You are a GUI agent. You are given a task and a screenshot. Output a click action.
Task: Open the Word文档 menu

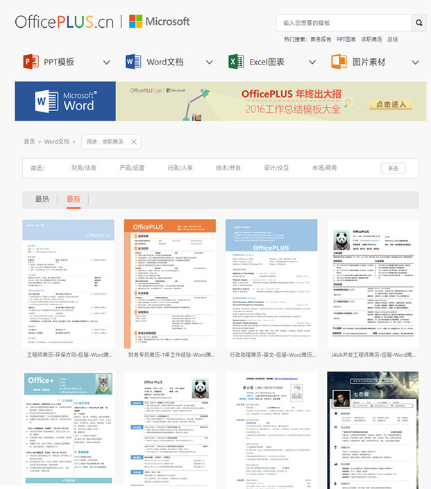(164, 62)
